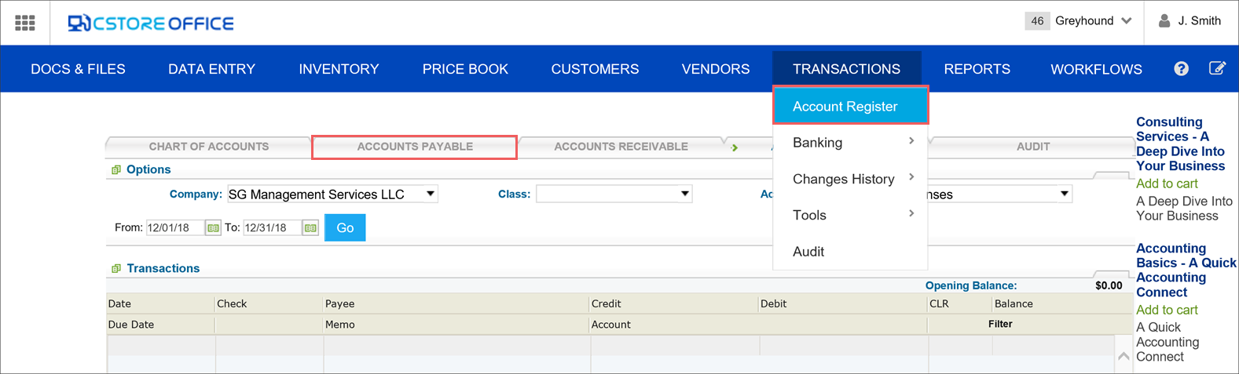Expand the Tools submenu
The height and width of the screenshot is (374, 1239).
coord(850,215)
